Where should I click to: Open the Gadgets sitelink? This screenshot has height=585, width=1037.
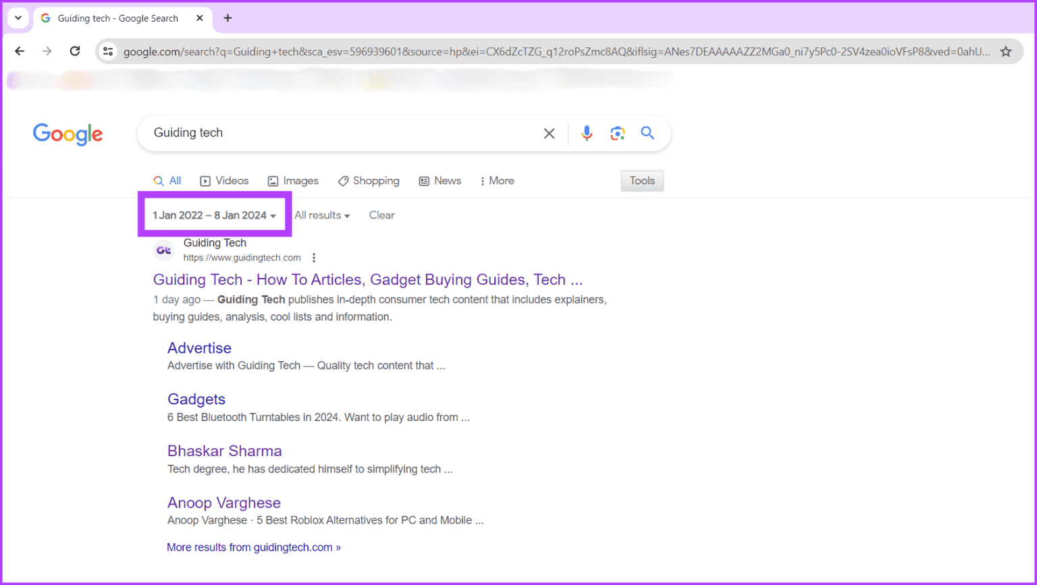pyautogui.click(x=196, y=399)
